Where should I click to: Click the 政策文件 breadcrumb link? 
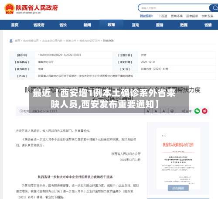point(71,41)
